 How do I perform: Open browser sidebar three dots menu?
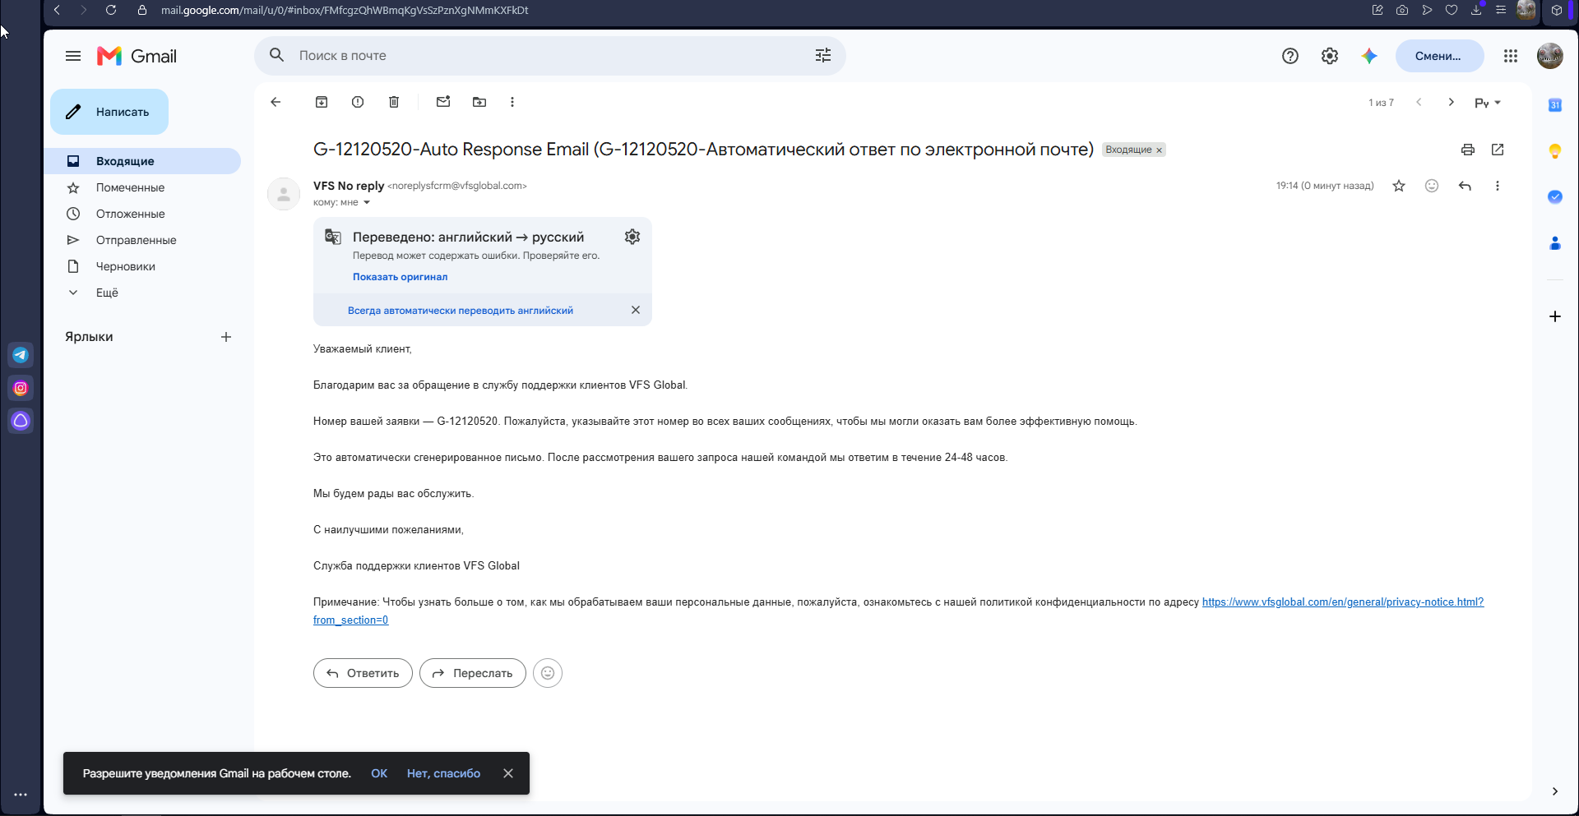click(21, 795)
